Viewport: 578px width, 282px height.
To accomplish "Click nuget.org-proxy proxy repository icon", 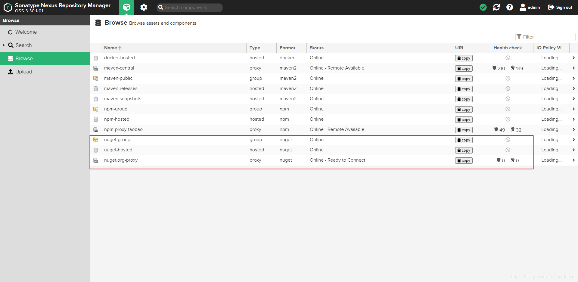I will pos(96,160).
